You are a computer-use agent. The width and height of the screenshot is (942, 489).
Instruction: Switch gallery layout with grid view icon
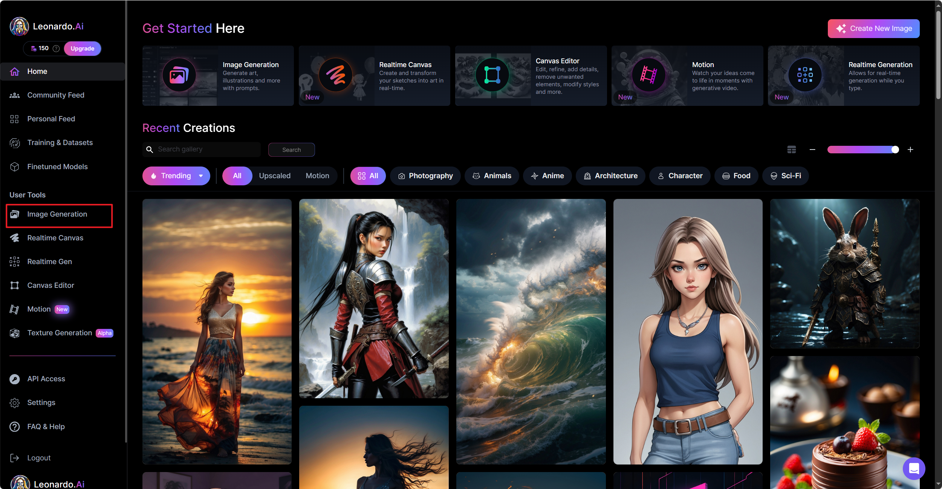tap(792, 150)
